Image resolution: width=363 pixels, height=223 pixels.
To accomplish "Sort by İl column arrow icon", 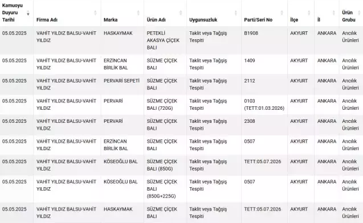I will (333, 13).
